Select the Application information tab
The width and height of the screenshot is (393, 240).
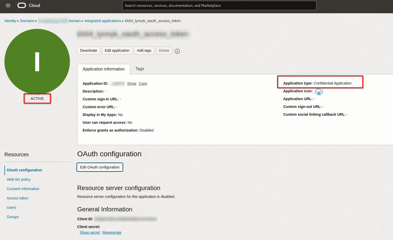tap(103, 69)
